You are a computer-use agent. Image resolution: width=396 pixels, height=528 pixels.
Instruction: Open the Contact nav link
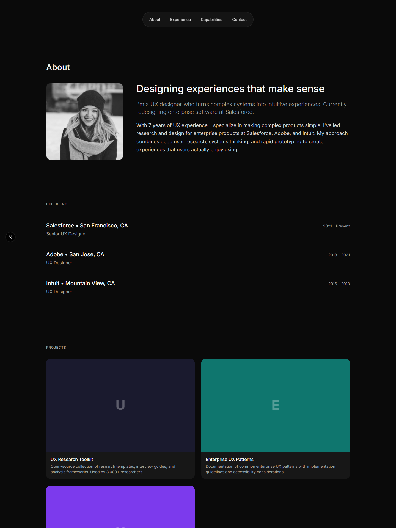tap(239, 20)
